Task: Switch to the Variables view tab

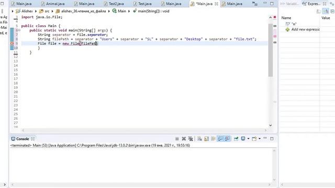Action: click(289, 4)
